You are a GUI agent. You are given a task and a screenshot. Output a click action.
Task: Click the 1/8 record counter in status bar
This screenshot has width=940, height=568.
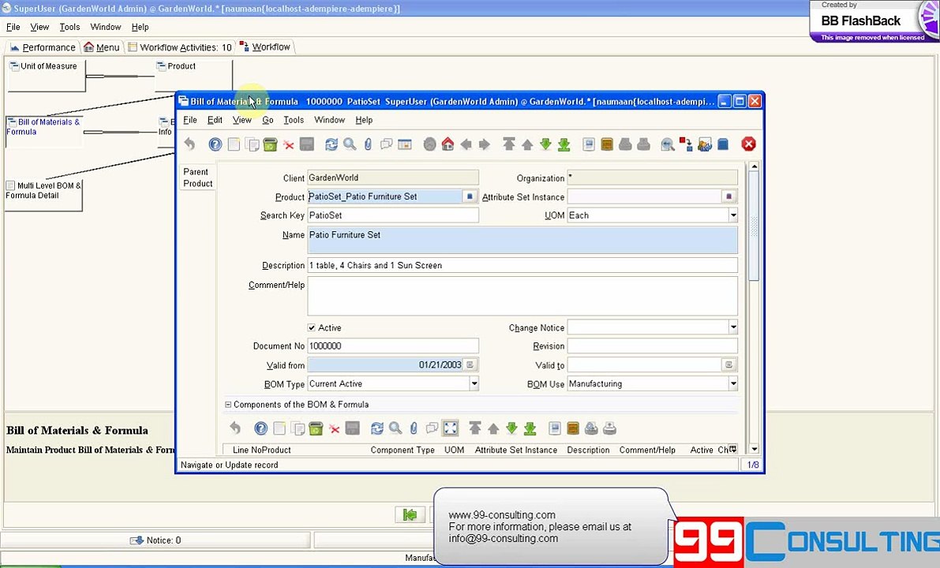(753, 465)
